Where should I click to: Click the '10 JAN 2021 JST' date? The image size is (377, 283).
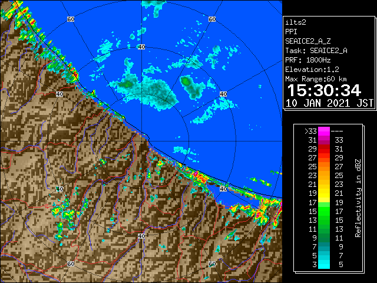click(x=329, y=103)
